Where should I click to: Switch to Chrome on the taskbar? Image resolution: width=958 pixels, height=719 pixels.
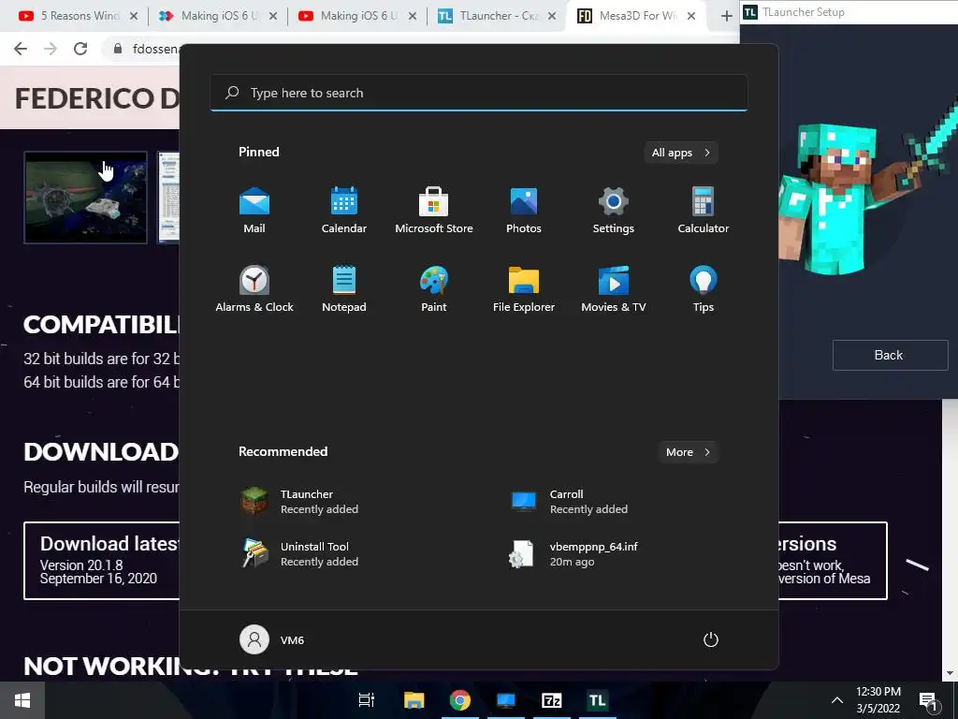[x=460, y=700]
